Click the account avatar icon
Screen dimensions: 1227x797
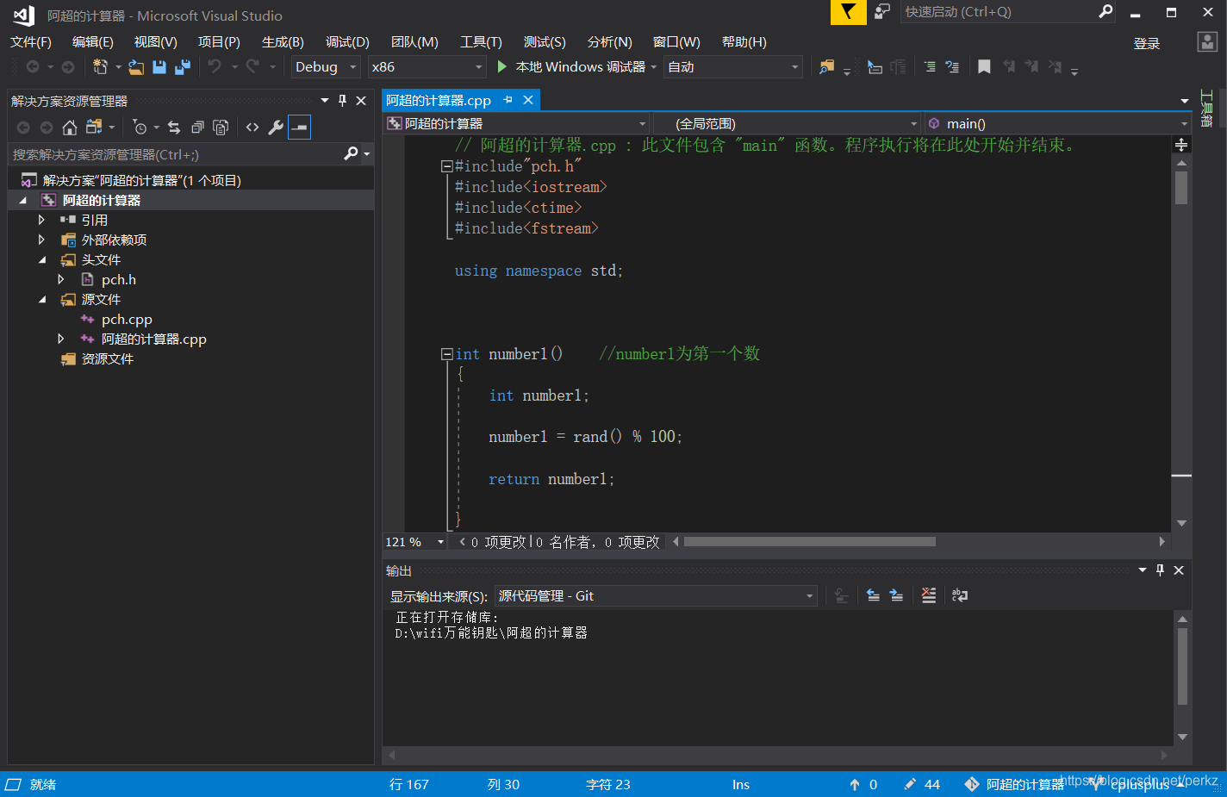[1208, 42]
